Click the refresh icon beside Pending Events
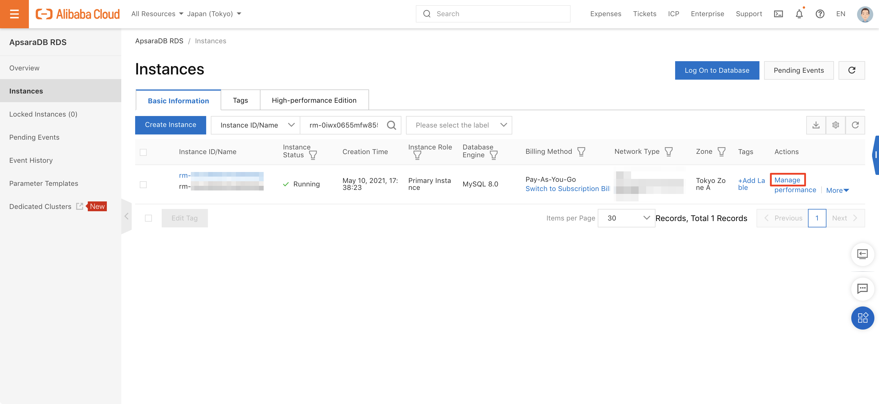 click(852, 70)
